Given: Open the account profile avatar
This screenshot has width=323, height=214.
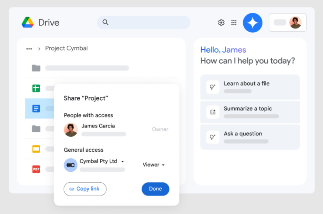Looking at the screenshot, I should pos(295,23).
